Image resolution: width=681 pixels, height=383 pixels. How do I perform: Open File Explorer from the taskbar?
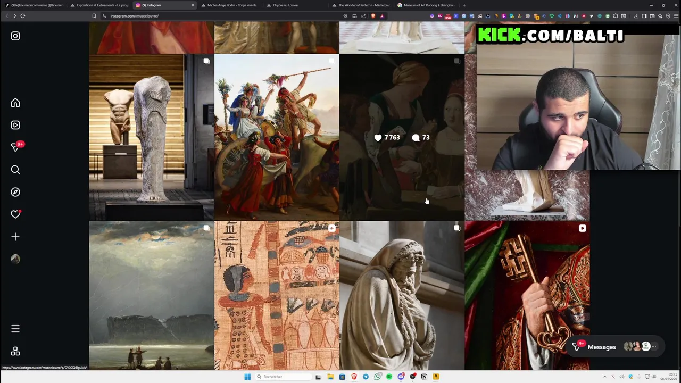330,377
